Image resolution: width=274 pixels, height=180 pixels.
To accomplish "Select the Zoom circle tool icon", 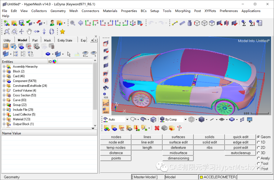I will click(14, 31).
